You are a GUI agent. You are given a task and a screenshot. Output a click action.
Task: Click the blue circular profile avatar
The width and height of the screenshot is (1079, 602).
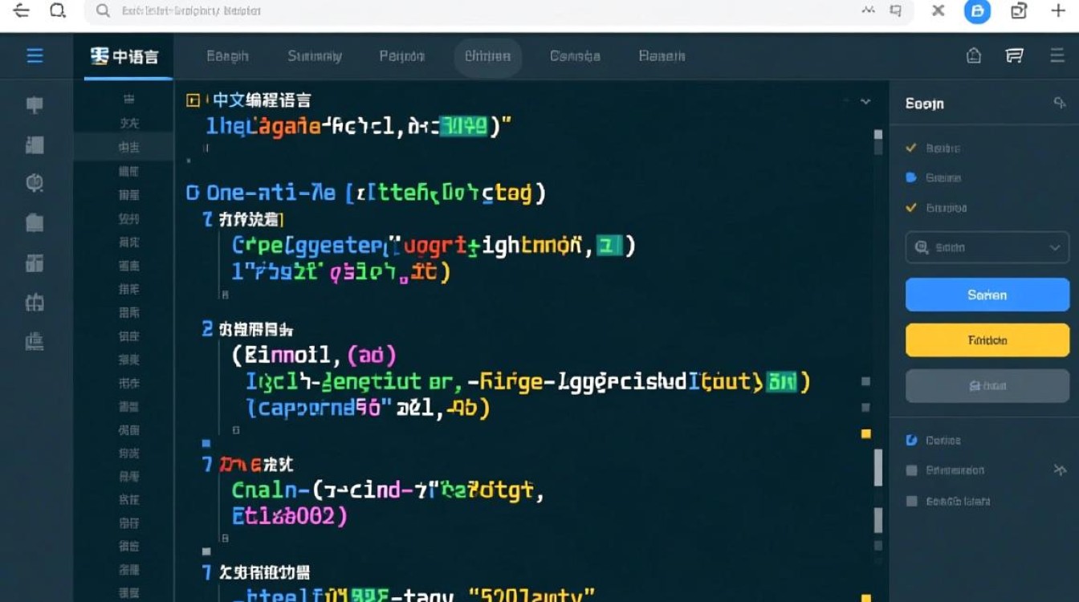[977, 10]
